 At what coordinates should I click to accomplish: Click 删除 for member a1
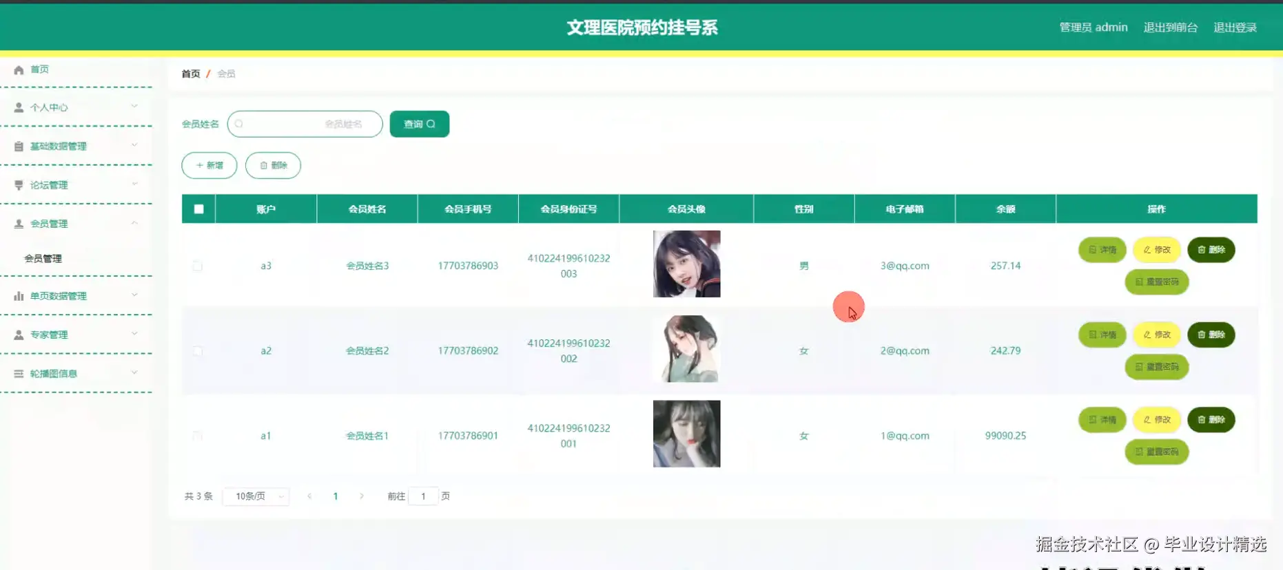pos(1211,420)
